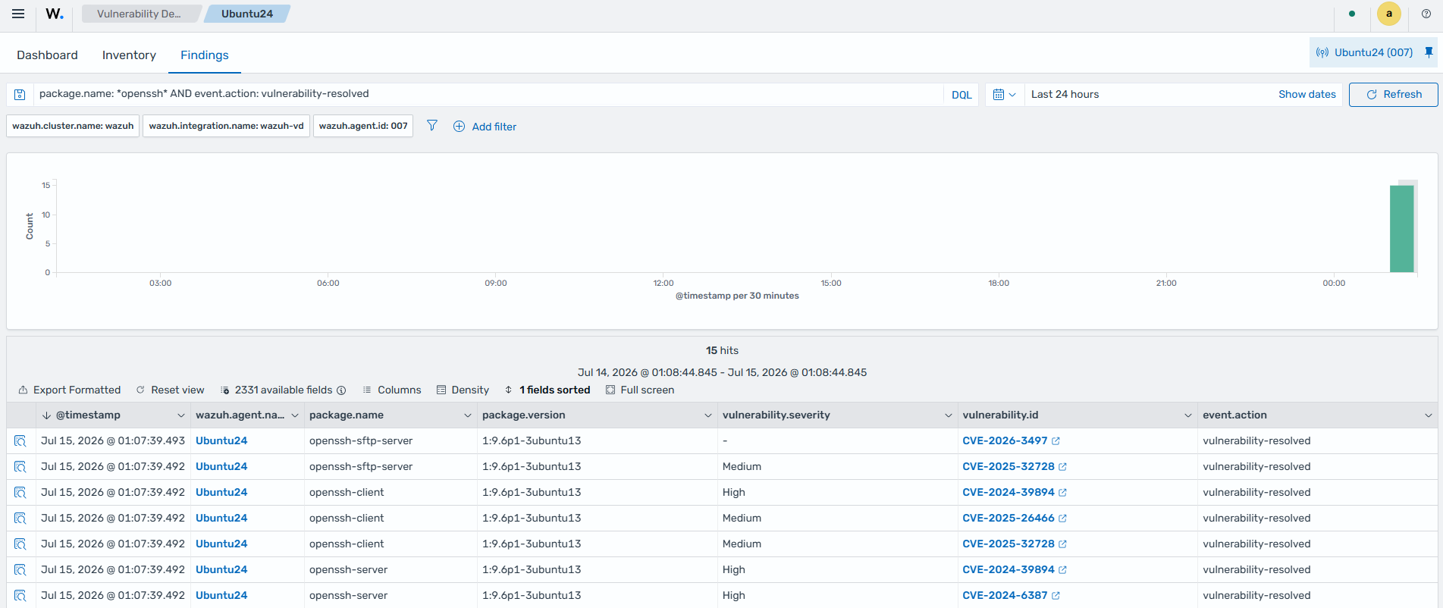Open the wazuh.agent.name column menu chevron
The image size is (1443, 608).
(295, 415)
